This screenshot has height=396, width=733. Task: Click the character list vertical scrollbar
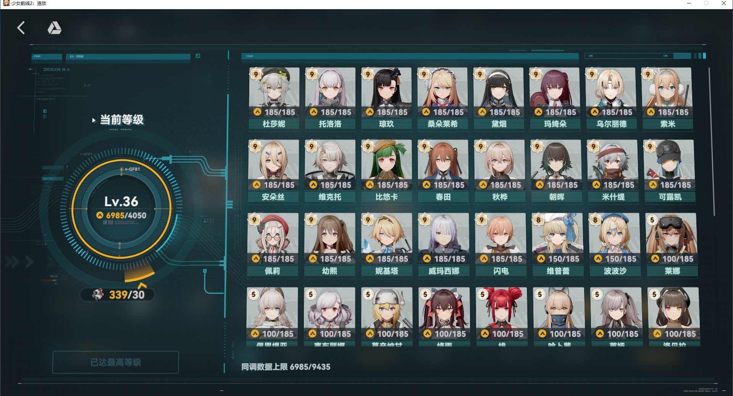click(711, 142)
